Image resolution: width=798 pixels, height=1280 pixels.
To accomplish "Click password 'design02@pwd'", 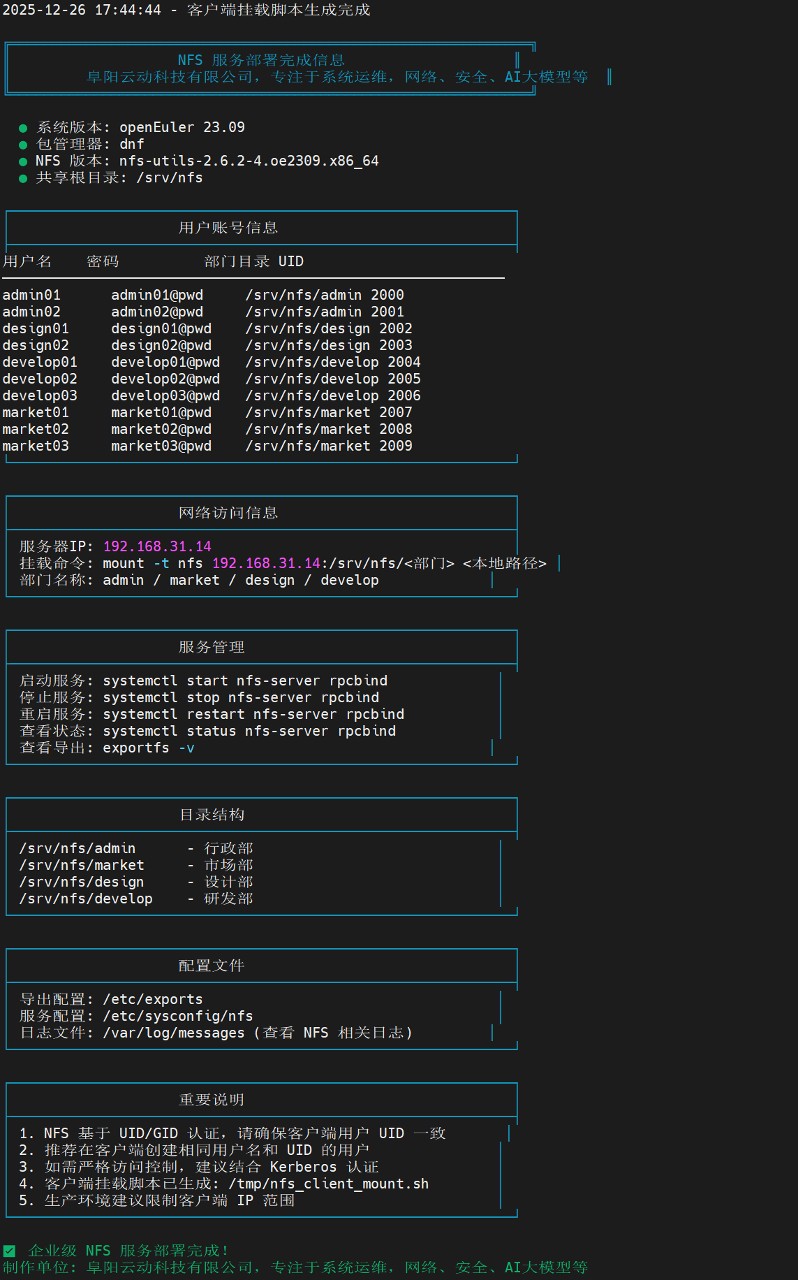I will click(161, 345).
